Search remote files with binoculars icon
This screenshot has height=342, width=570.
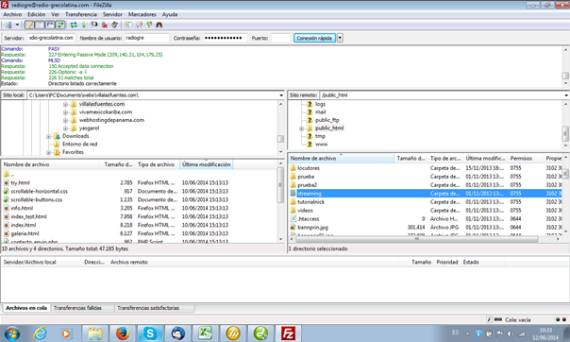pos(159,25)
